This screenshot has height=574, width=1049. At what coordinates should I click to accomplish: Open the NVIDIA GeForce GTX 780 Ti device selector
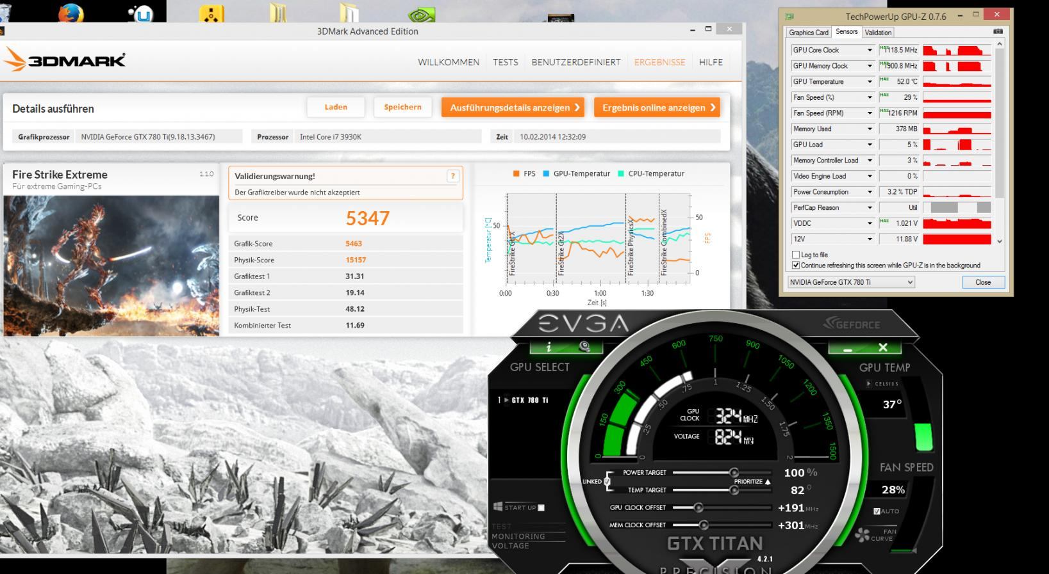point(851,282)
